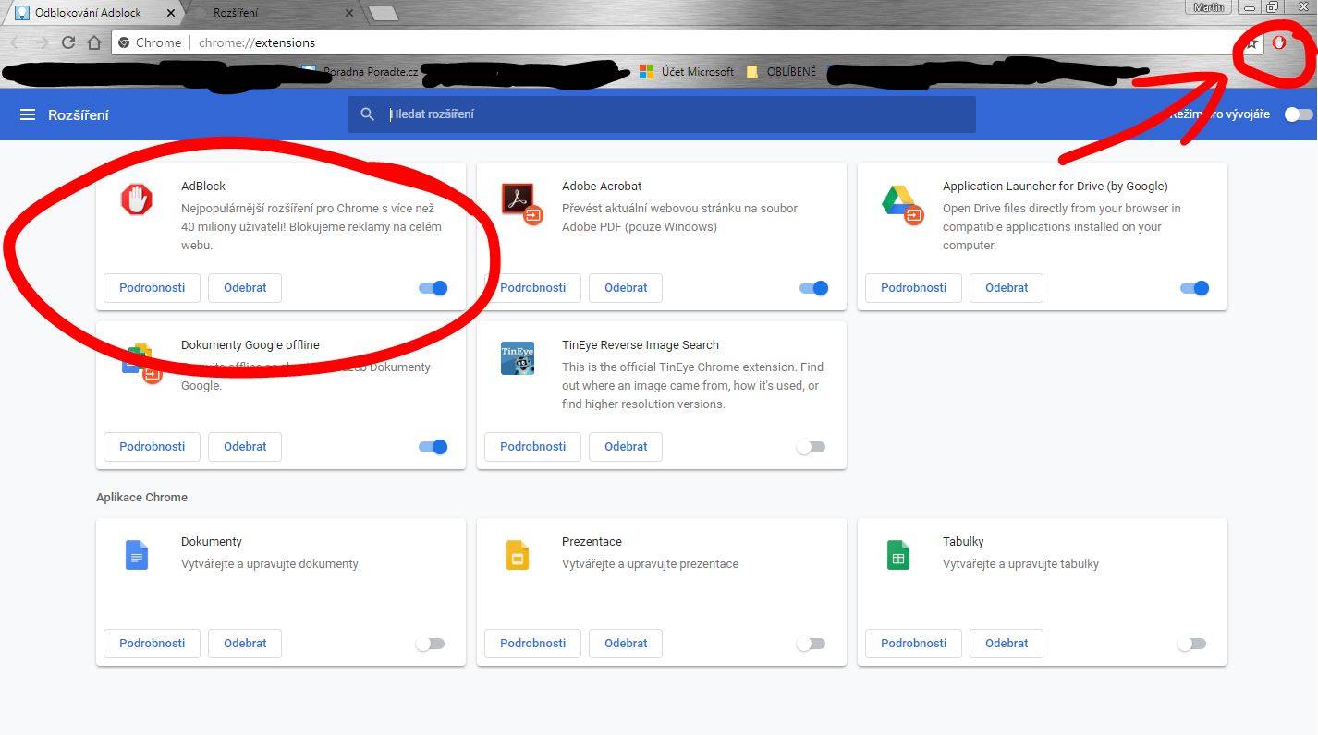Enable the Tabulky app toggle
The height and width of the screenshot is (735, 1318).
1191,644
